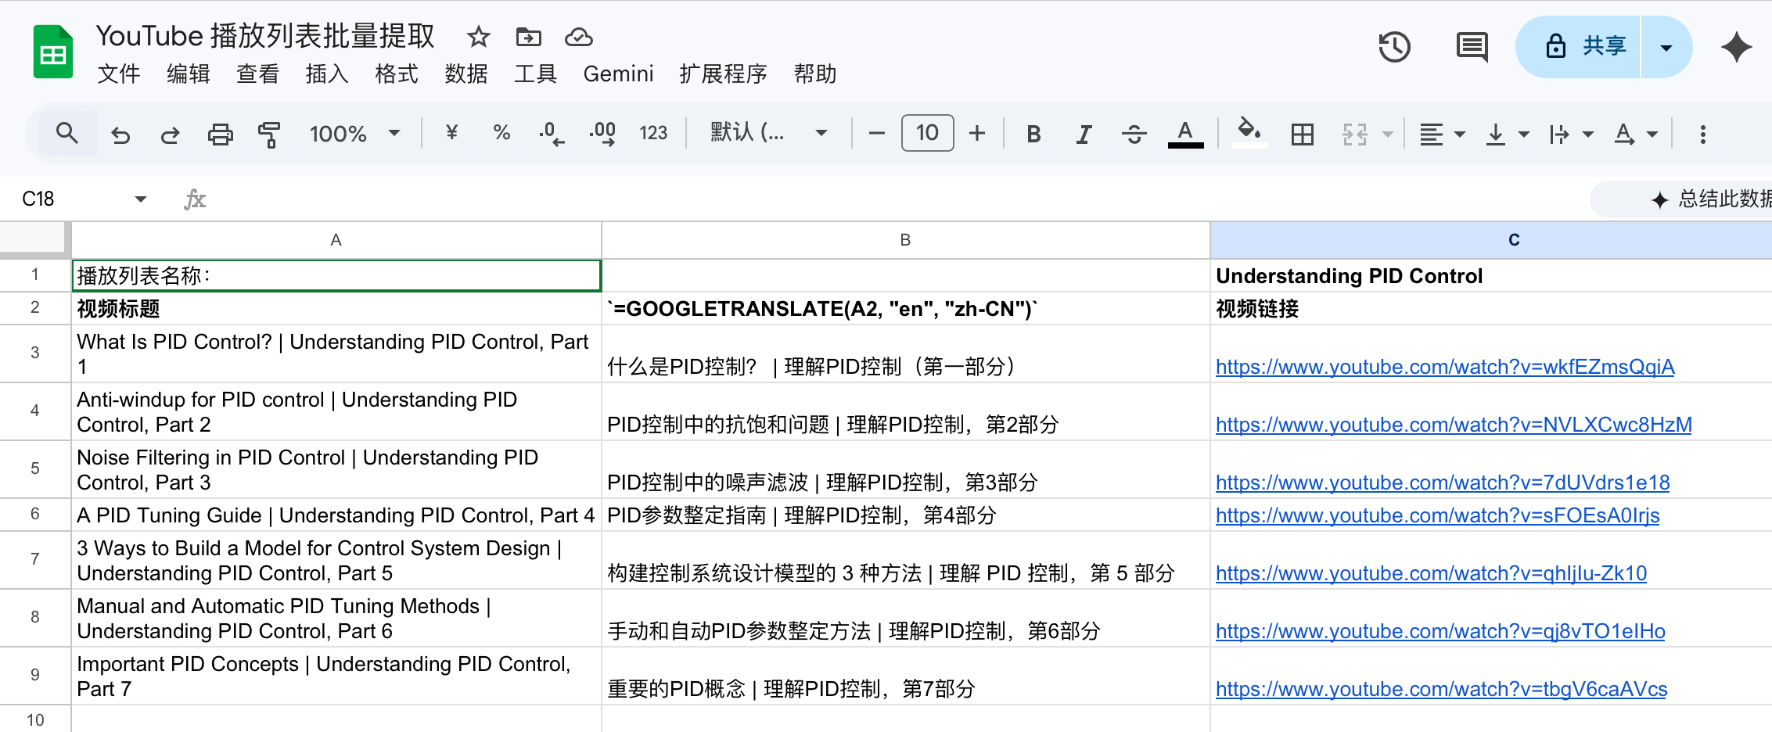Screen dimensions: 1772x732
Task: Activate the paint format tool
Action: (268, 135)
